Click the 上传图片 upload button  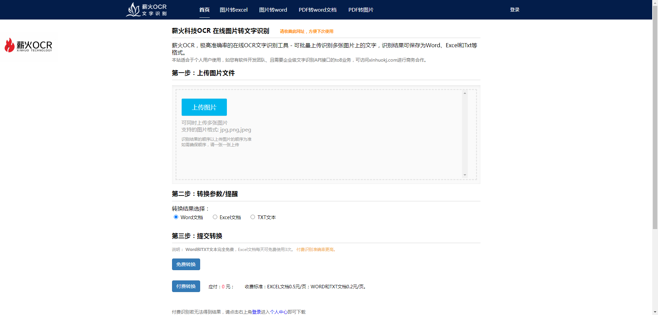click(x=204, y=107)
